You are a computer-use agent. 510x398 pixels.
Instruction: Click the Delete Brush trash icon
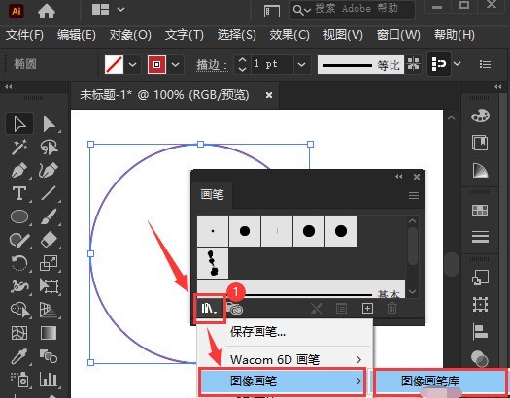(x=391, y=308)
